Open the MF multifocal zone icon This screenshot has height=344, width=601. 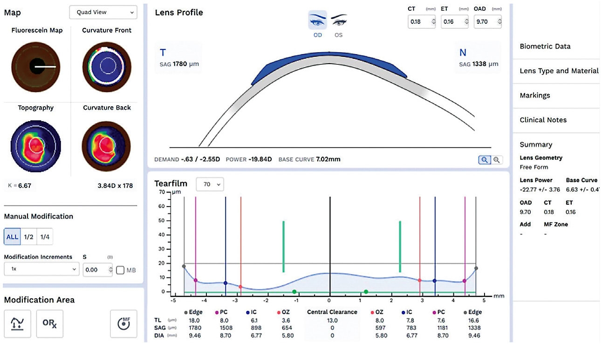[x=123, y=323]
